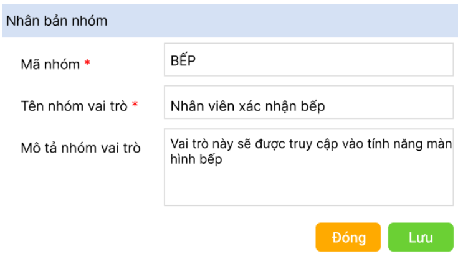Click the text "Nhân viên xác nhận bếp"
This screenshot has height=259, width=458.
[x=247, y=106]
